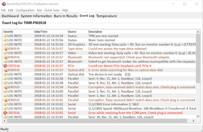Click the SERIOUS Tape drive warning icon
The height and width of the screenshot is (132, 203).
pos(5,49)
